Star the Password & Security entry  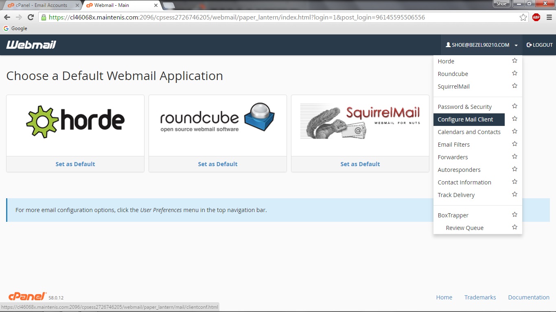[x=514, y=106]
